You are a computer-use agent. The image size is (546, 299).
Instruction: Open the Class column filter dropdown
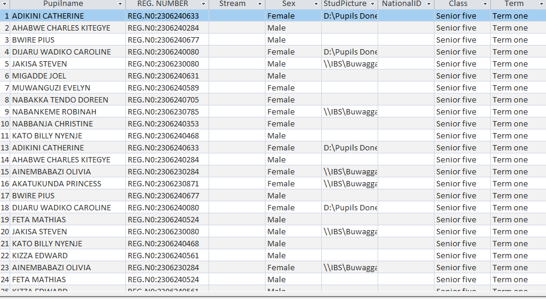click(485, 4)
